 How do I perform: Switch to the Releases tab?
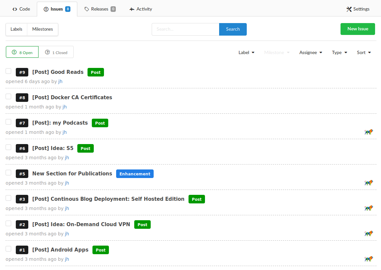click(x=100, y=9)
